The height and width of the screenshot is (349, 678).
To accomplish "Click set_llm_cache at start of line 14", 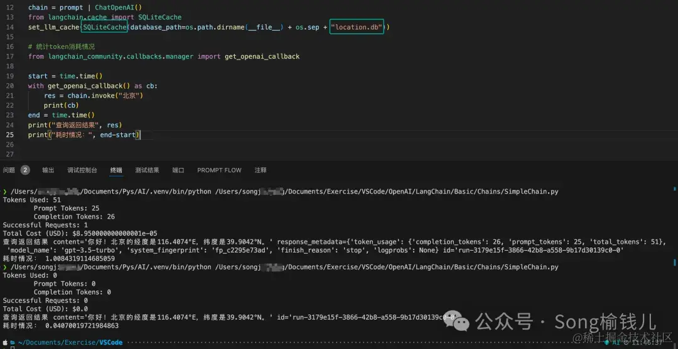I will (53, 27).
